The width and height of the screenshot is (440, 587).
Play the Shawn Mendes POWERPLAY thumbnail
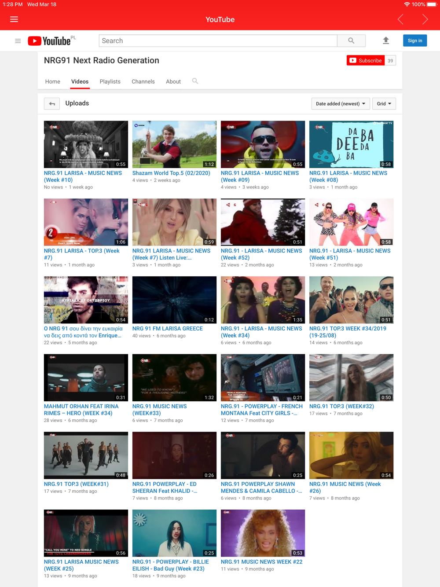(x=263, y=455)
